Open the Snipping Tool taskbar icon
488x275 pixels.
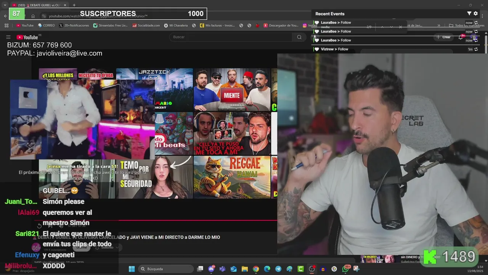[x=356, y=269]
